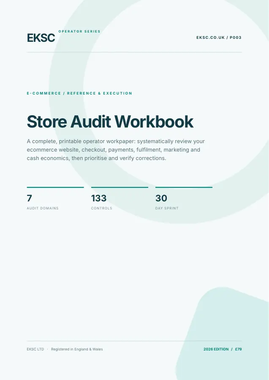269x380 pixels.
Task: Click the DAY SPRINT label
Action: click(167, 208)
